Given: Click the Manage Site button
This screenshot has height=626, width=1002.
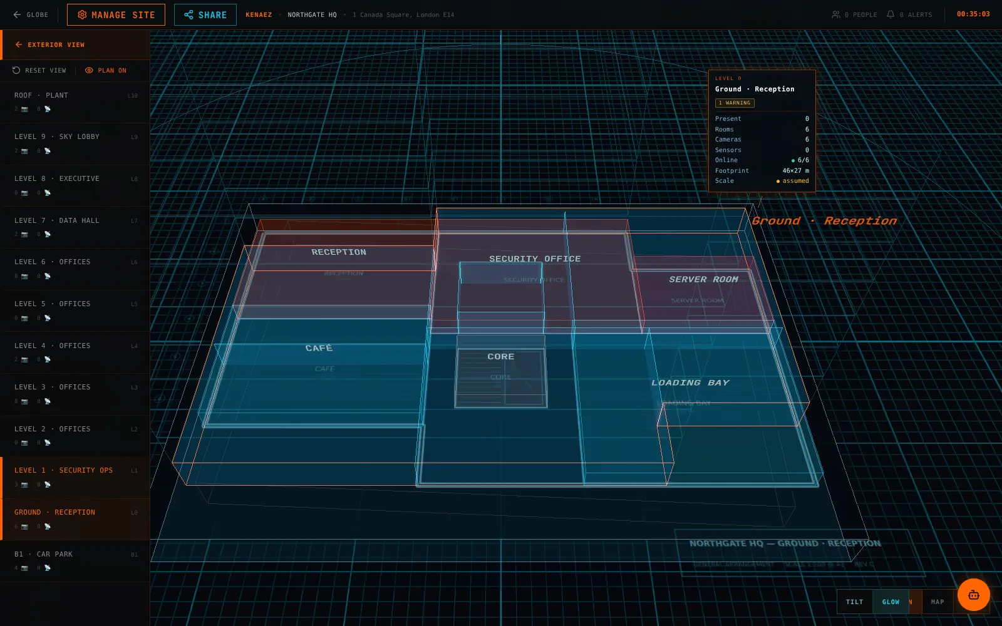Looking at the screenshot, I should 116,14.
